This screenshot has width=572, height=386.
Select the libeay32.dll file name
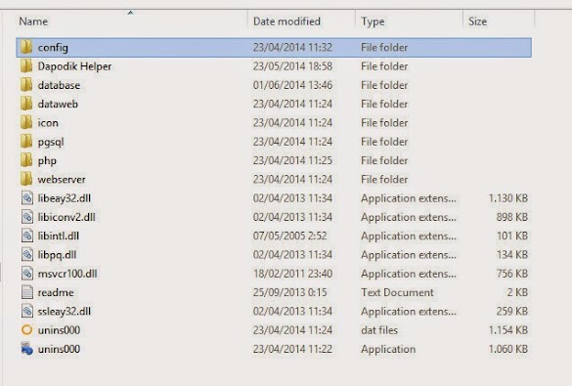tap(65, 198)
